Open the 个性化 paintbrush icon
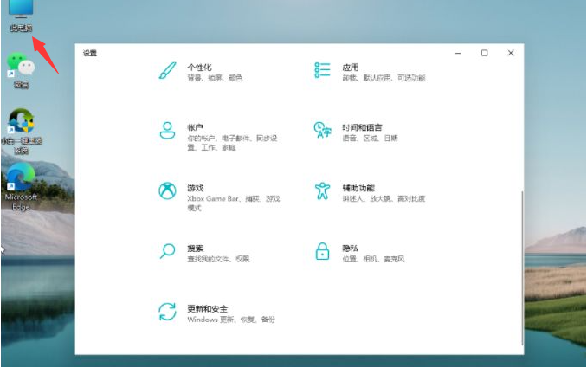Viewport: 587px width, 368px height. point(167,71)
